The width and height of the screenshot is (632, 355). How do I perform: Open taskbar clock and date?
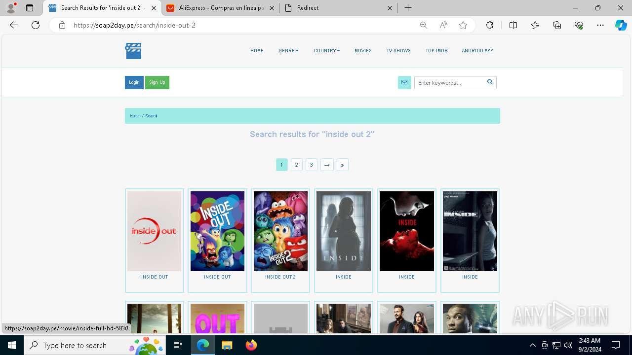click(590, 345)
